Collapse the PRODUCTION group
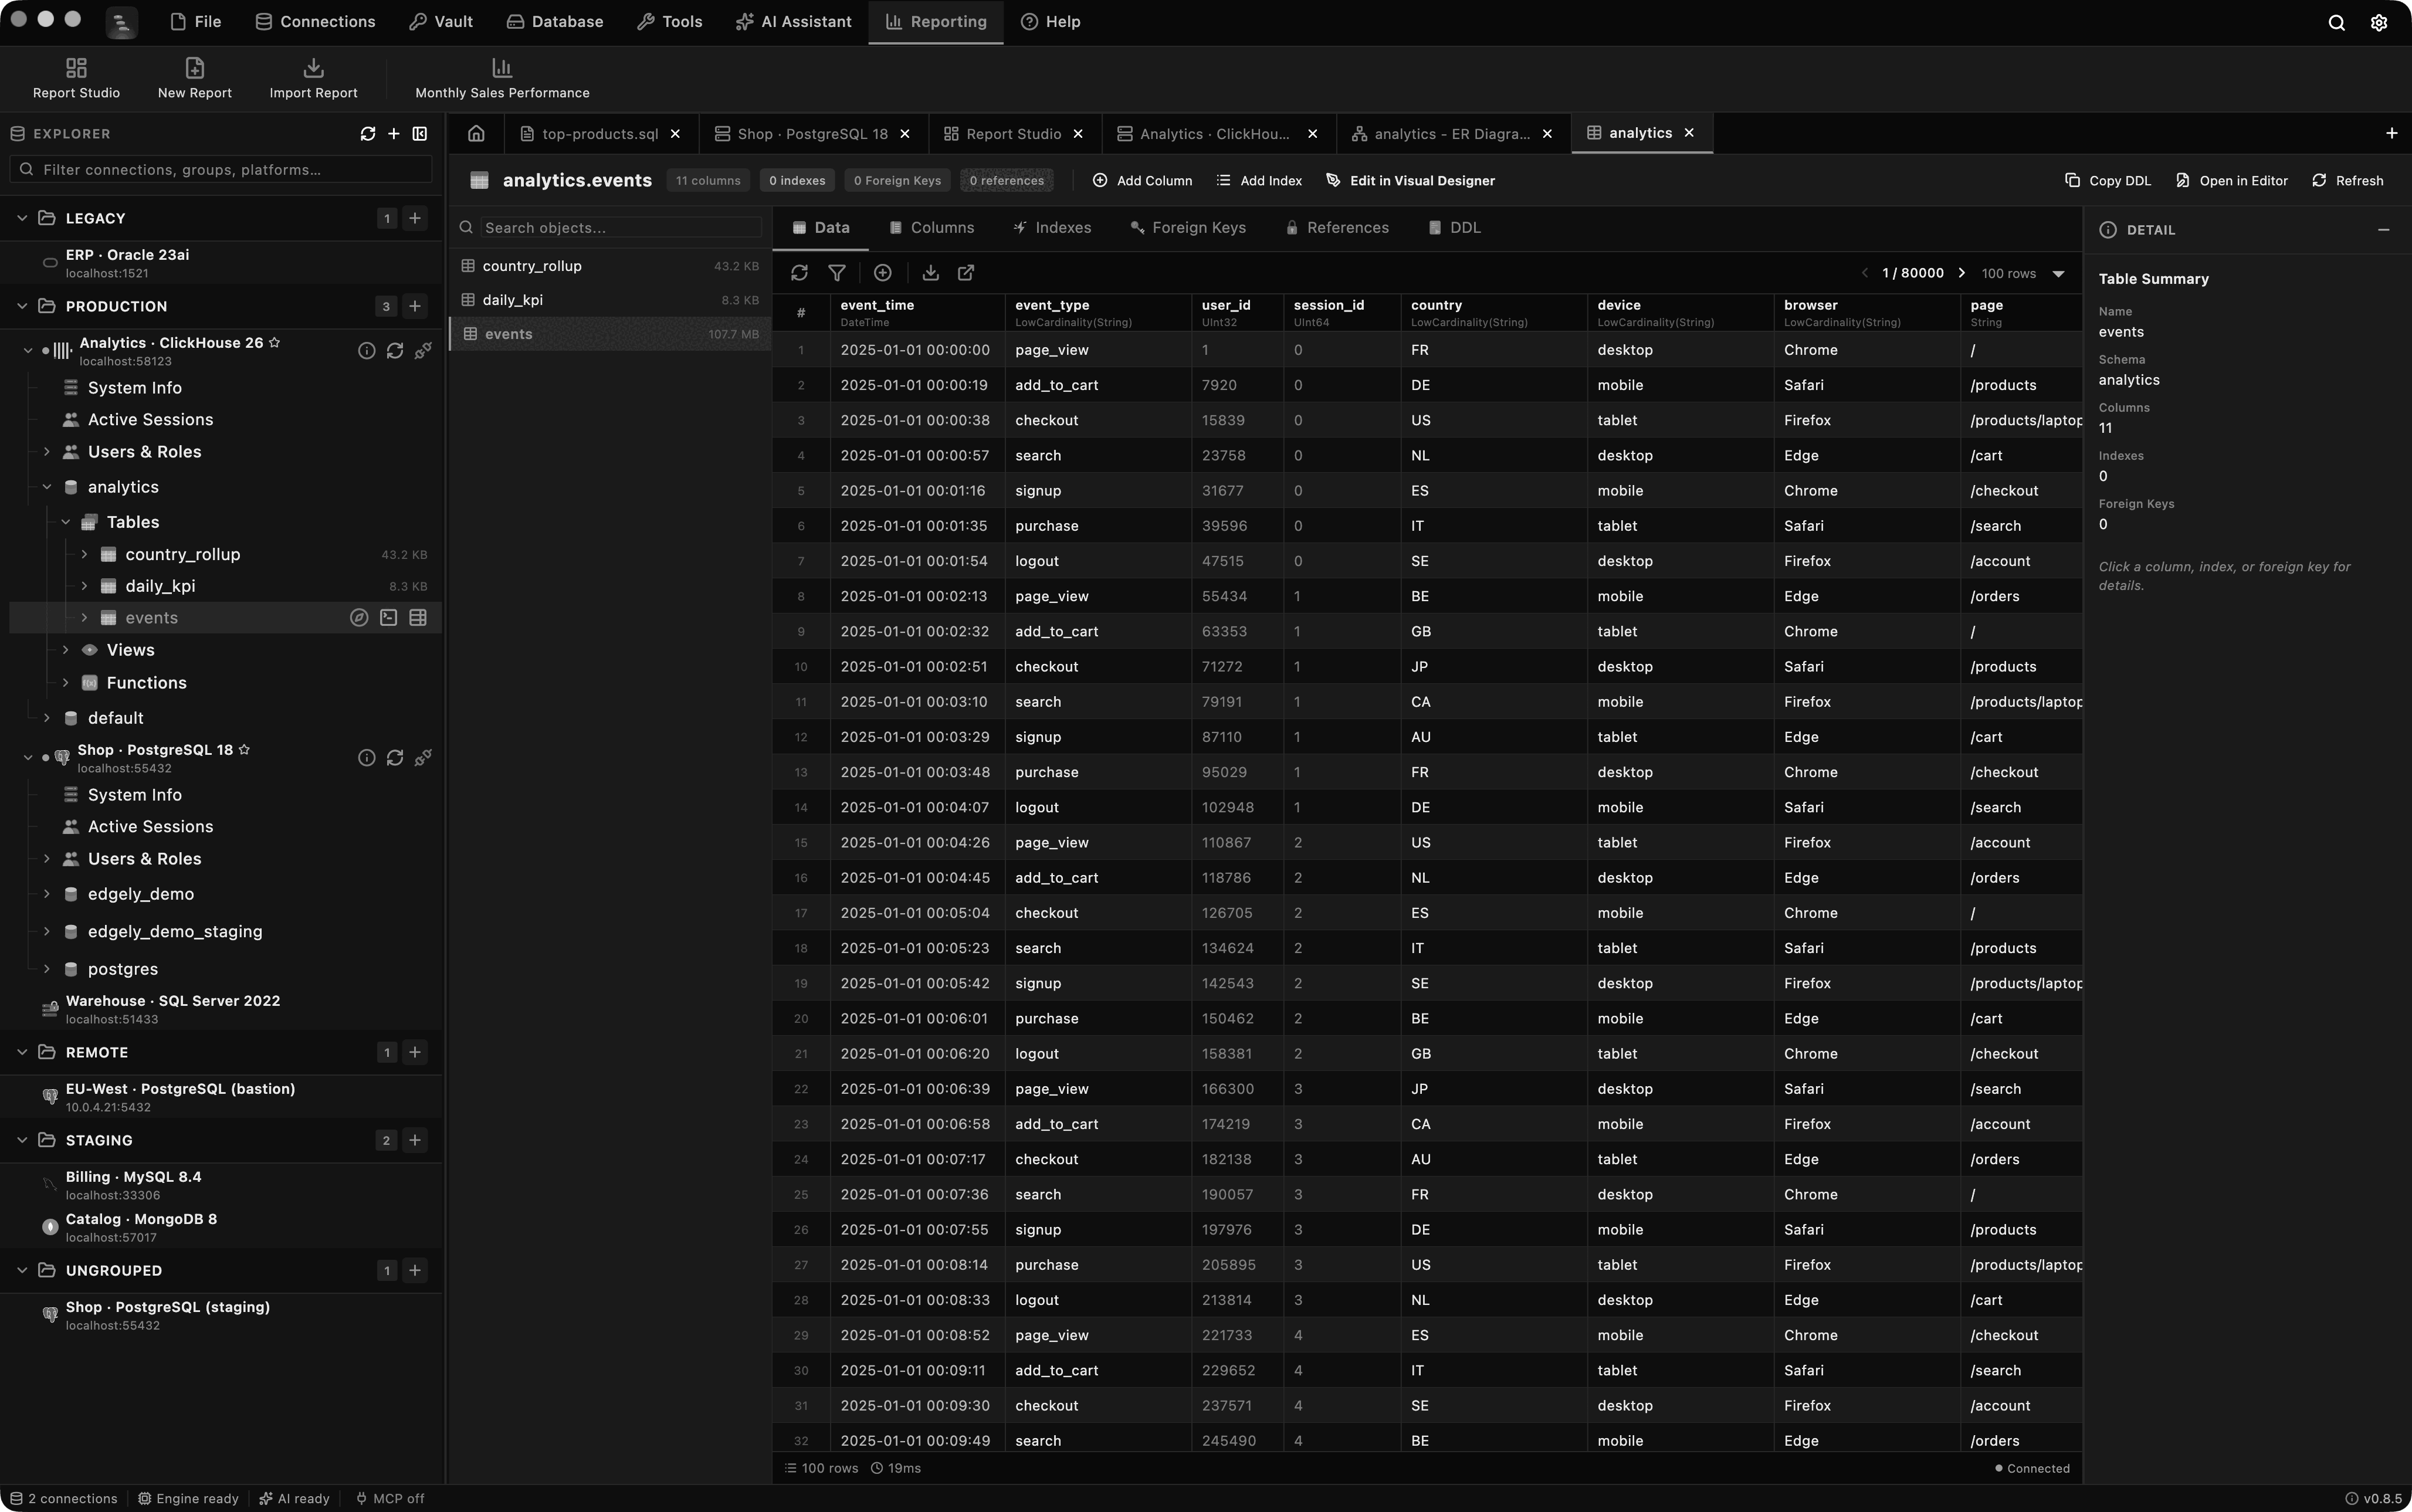2412x1512 pixels. [x=22, y=306]
